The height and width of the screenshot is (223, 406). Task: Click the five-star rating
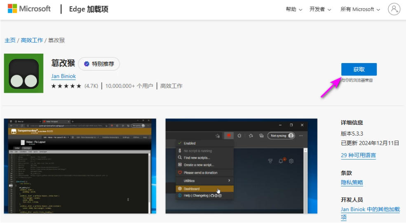coord(66,86)
